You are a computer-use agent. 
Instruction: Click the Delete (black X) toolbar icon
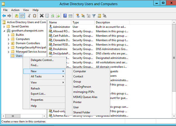click(x=42, y=16)
